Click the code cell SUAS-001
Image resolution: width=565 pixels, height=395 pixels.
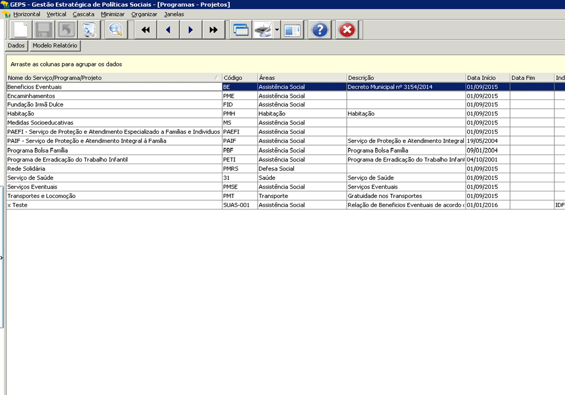point(240,205)
